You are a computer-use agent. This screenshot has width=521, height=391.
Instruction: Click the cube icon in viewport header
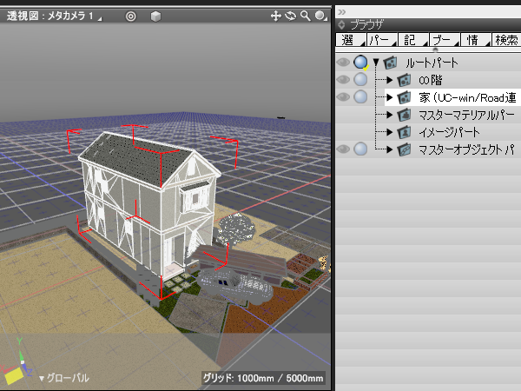(155, 16)
